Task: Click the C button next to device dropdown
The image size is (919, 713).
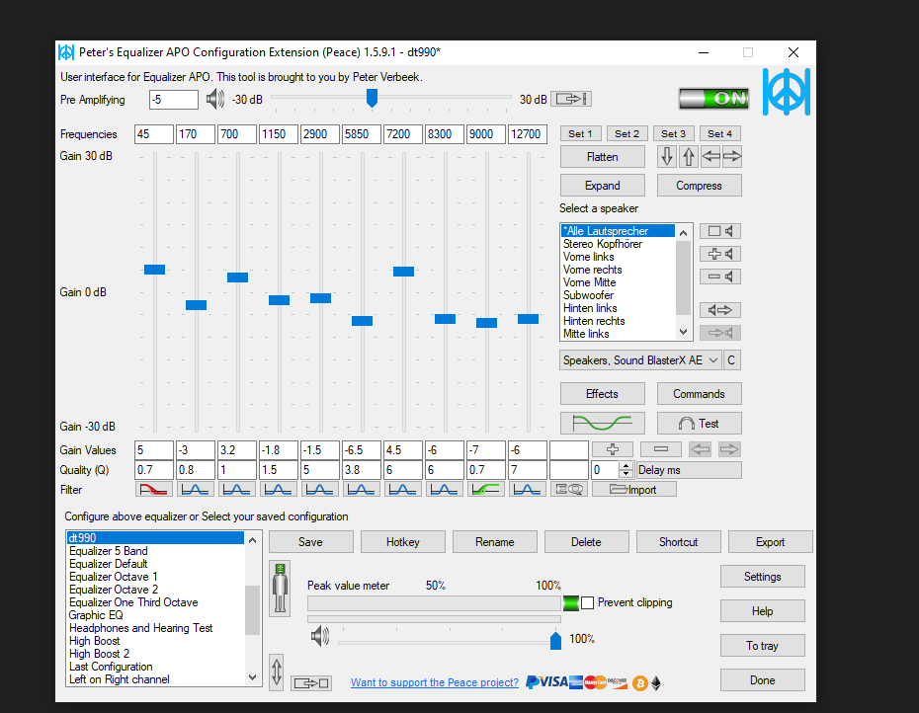Action: click(731, 360)
